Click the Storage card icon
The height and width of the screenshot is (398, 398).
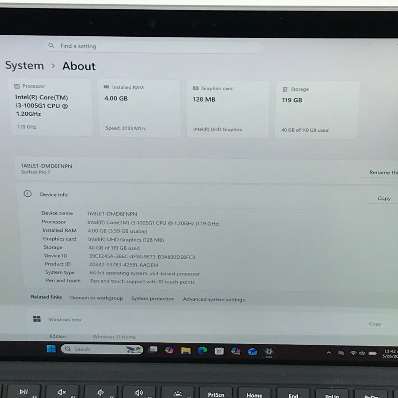pyautogui.click(x=285, y=89)
